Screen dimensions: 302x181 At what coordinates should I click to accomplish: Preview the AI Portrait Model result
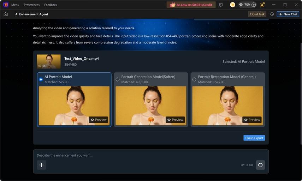click(x=99, y=120)
